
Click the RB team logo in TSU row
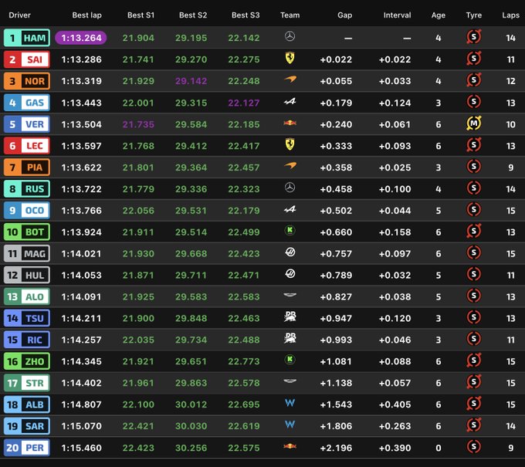[x=290, y=316]
